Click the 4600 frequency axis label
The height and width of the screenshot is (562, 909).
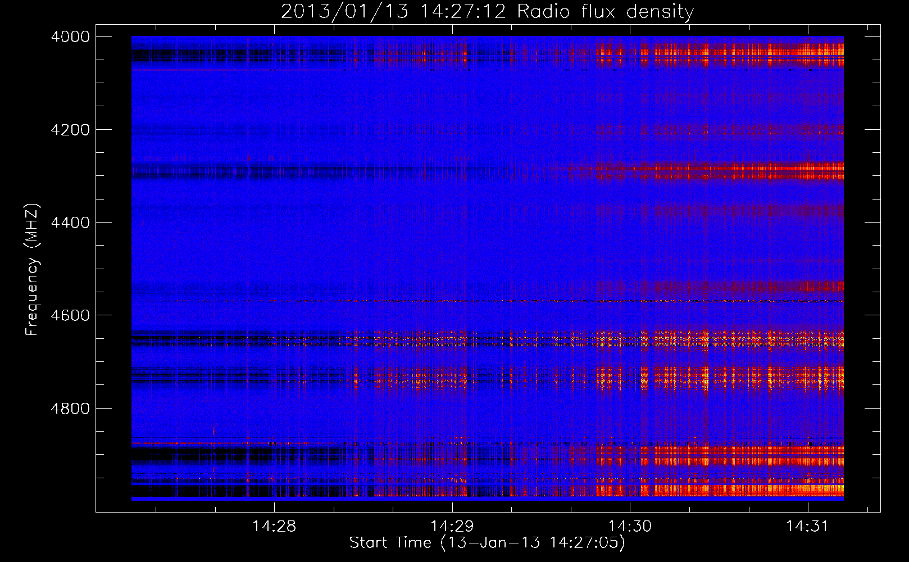pos(70,315)
